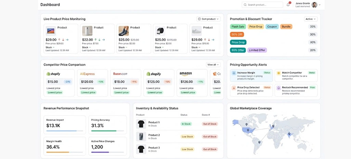
Task: Click the $13.1K Revenue Impact value
Action: click(53, 126)
